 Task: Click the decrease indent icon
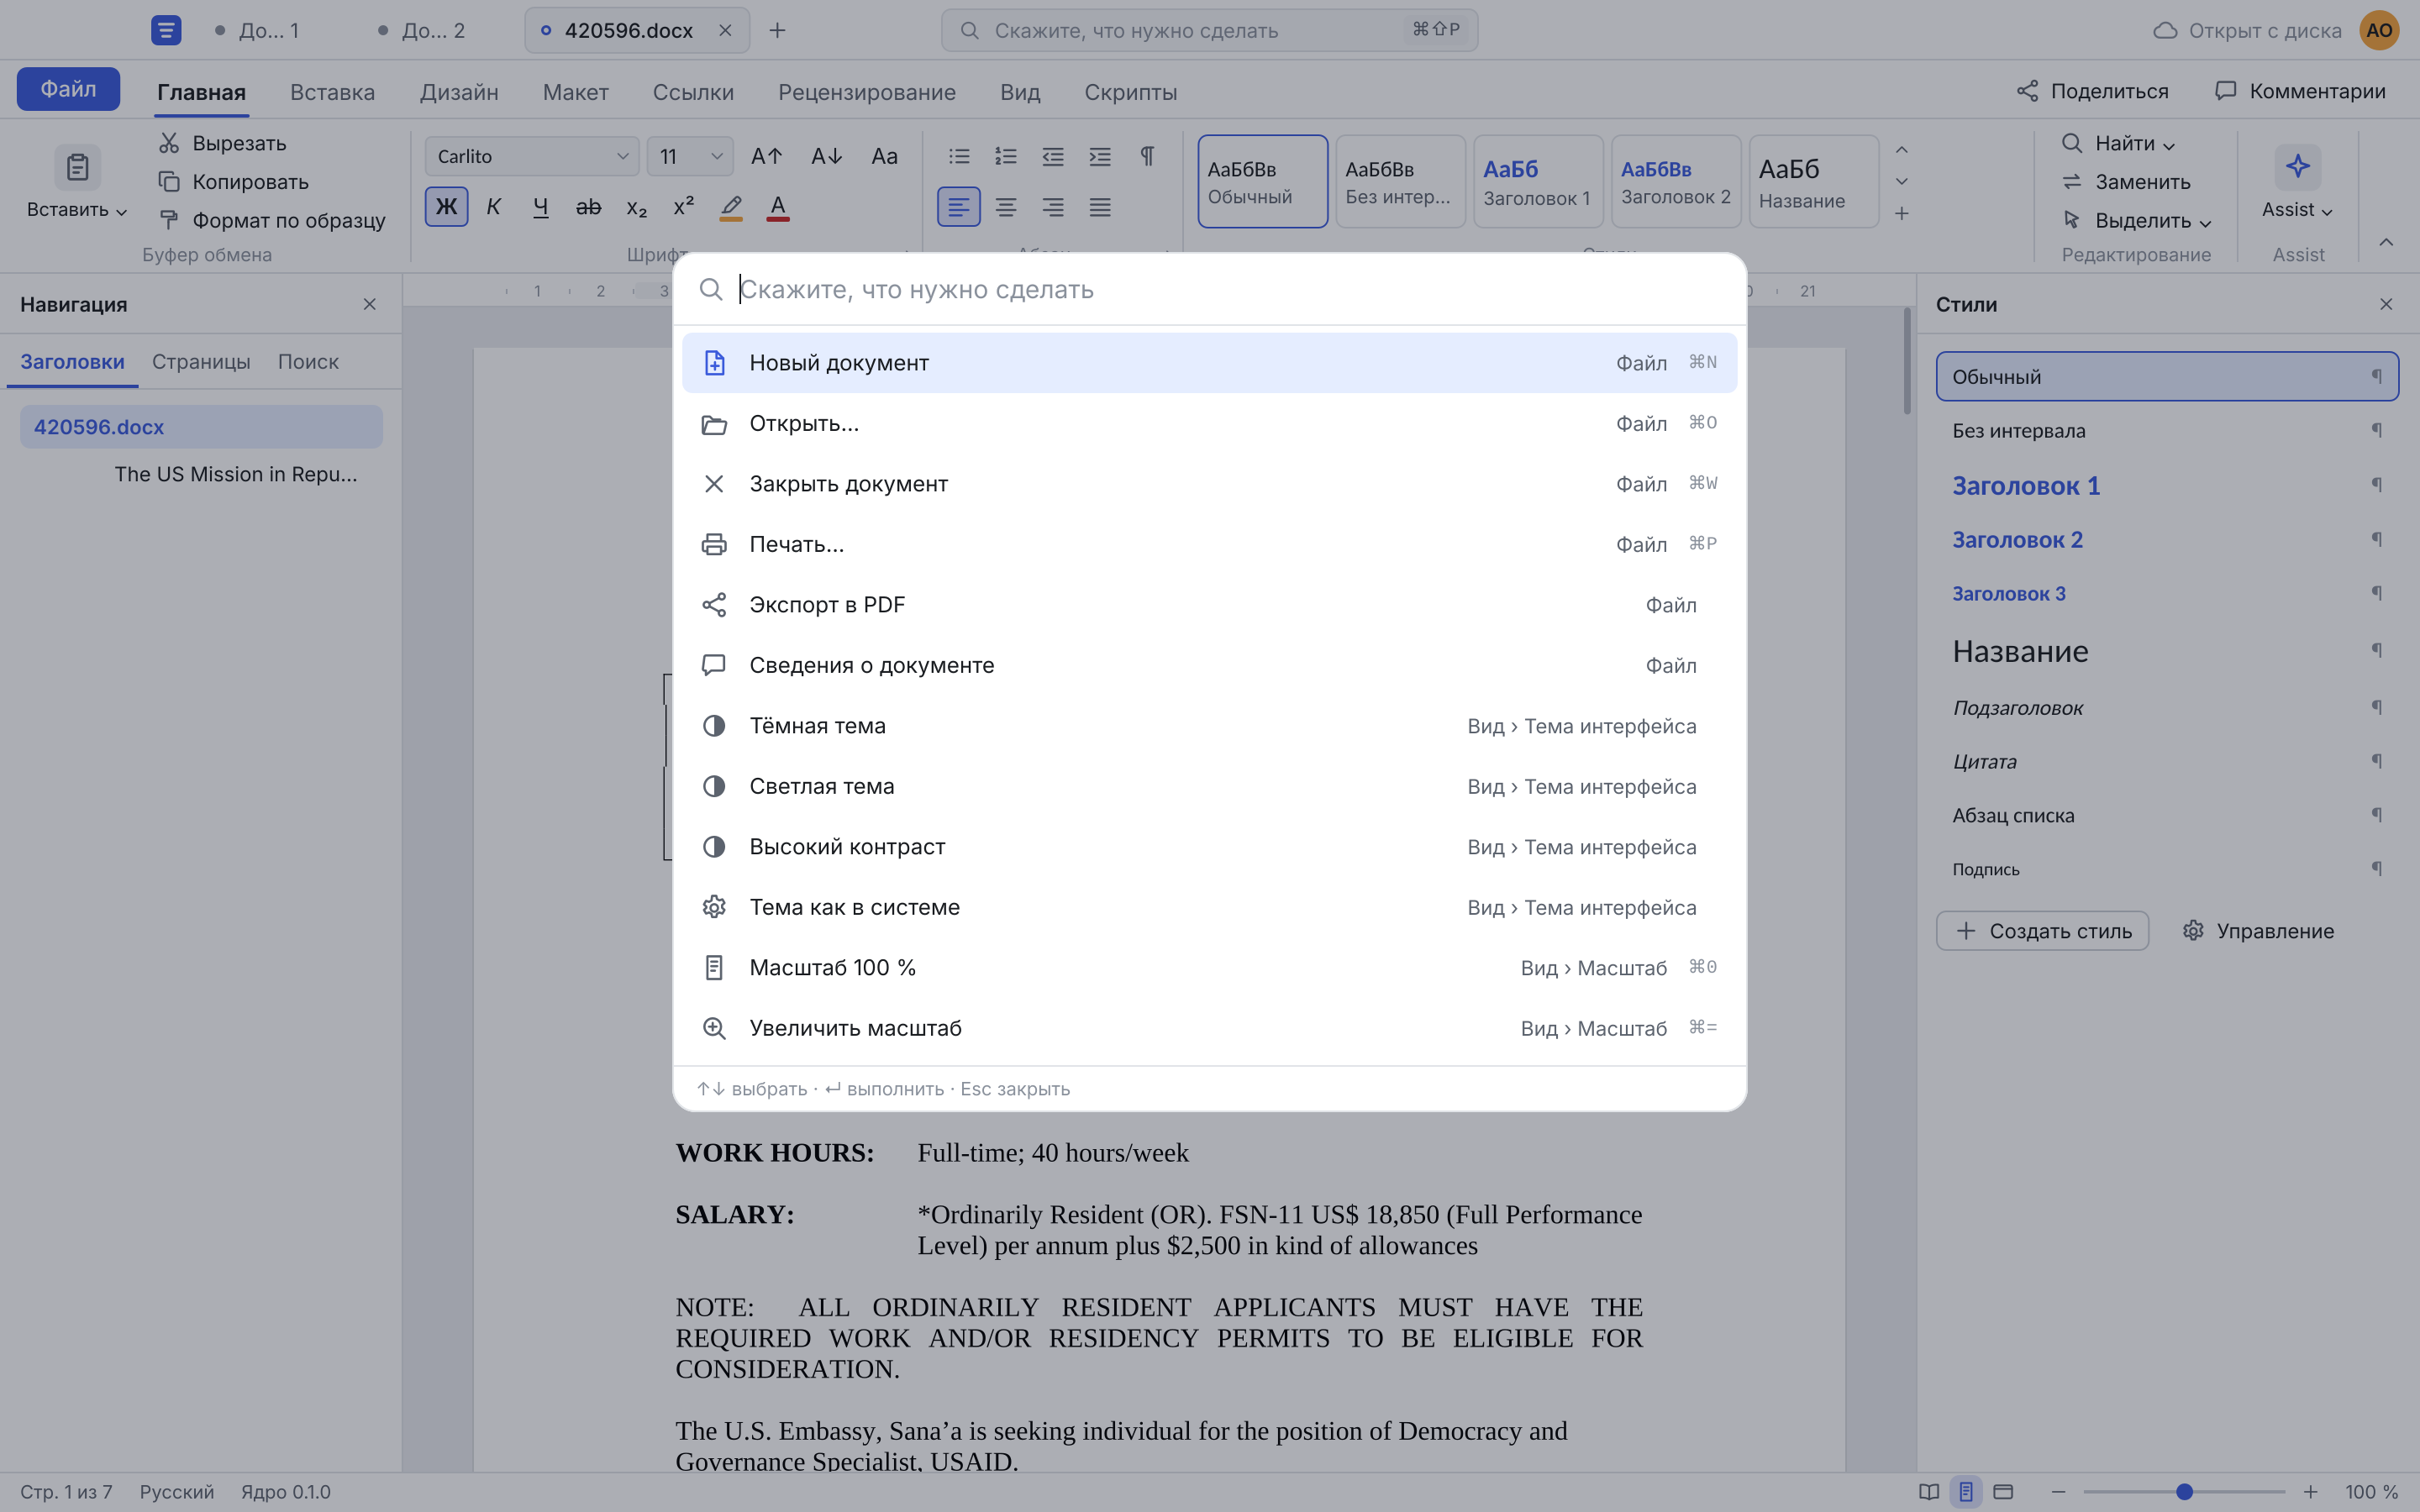1053,156
